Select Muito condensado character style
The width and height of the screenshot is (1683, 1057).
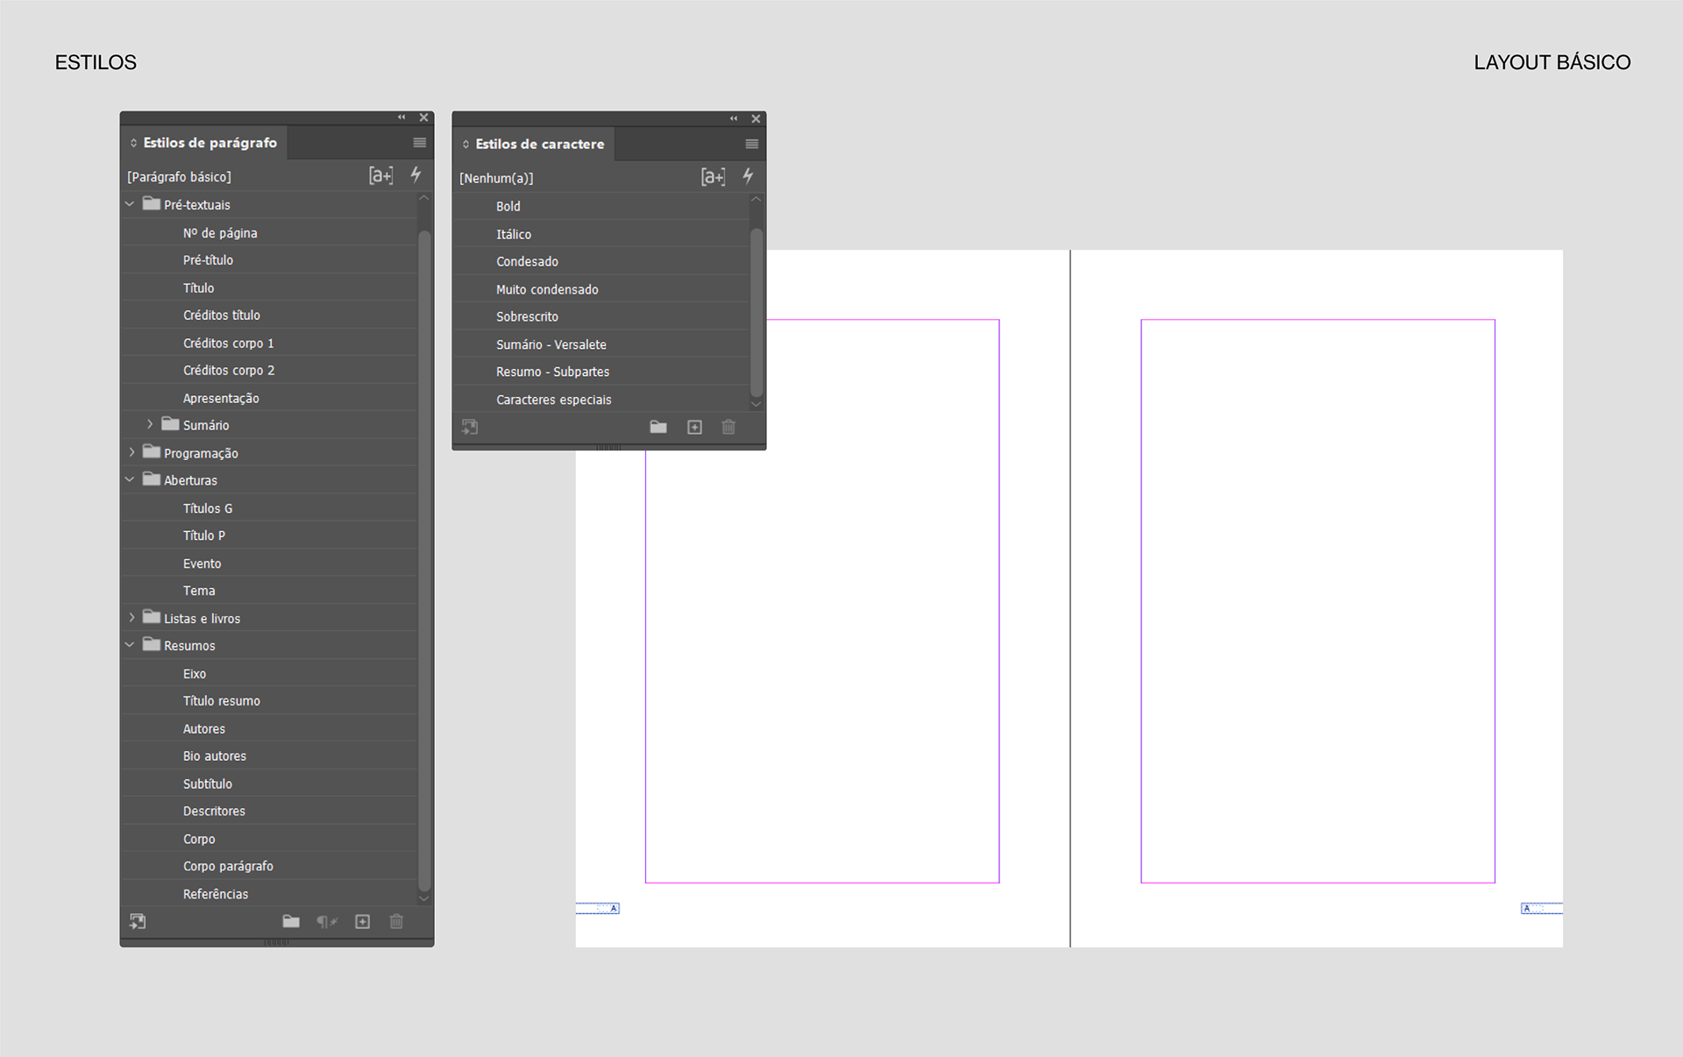(601, 289)
